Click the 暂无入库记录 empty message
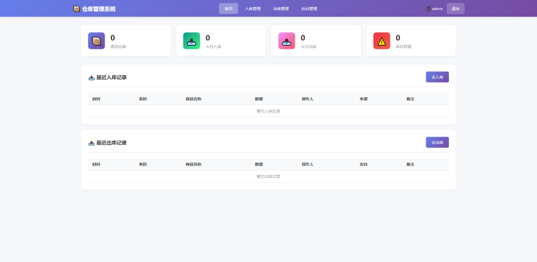 coord(268,111)
